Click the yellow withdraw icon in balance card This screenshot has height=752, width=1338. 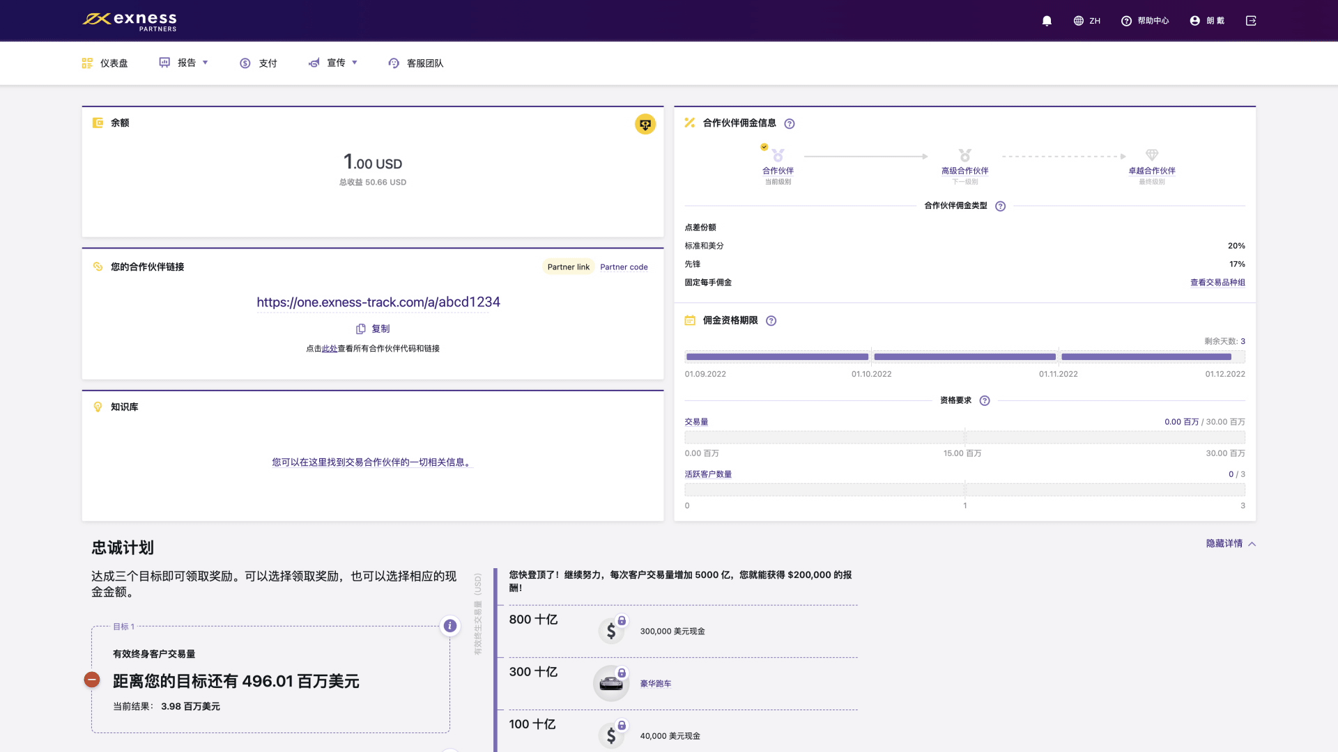coord(645,124)
